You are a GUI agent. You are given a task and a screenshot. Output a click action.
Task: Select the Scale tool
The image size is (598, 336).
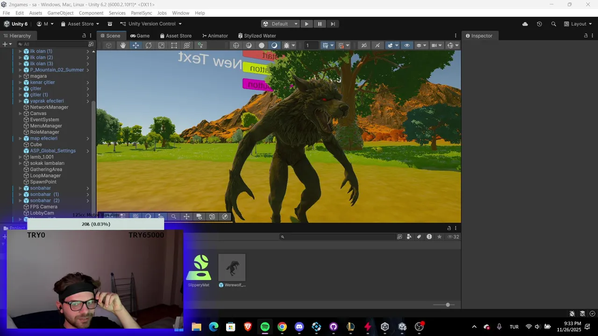point(161,45)
